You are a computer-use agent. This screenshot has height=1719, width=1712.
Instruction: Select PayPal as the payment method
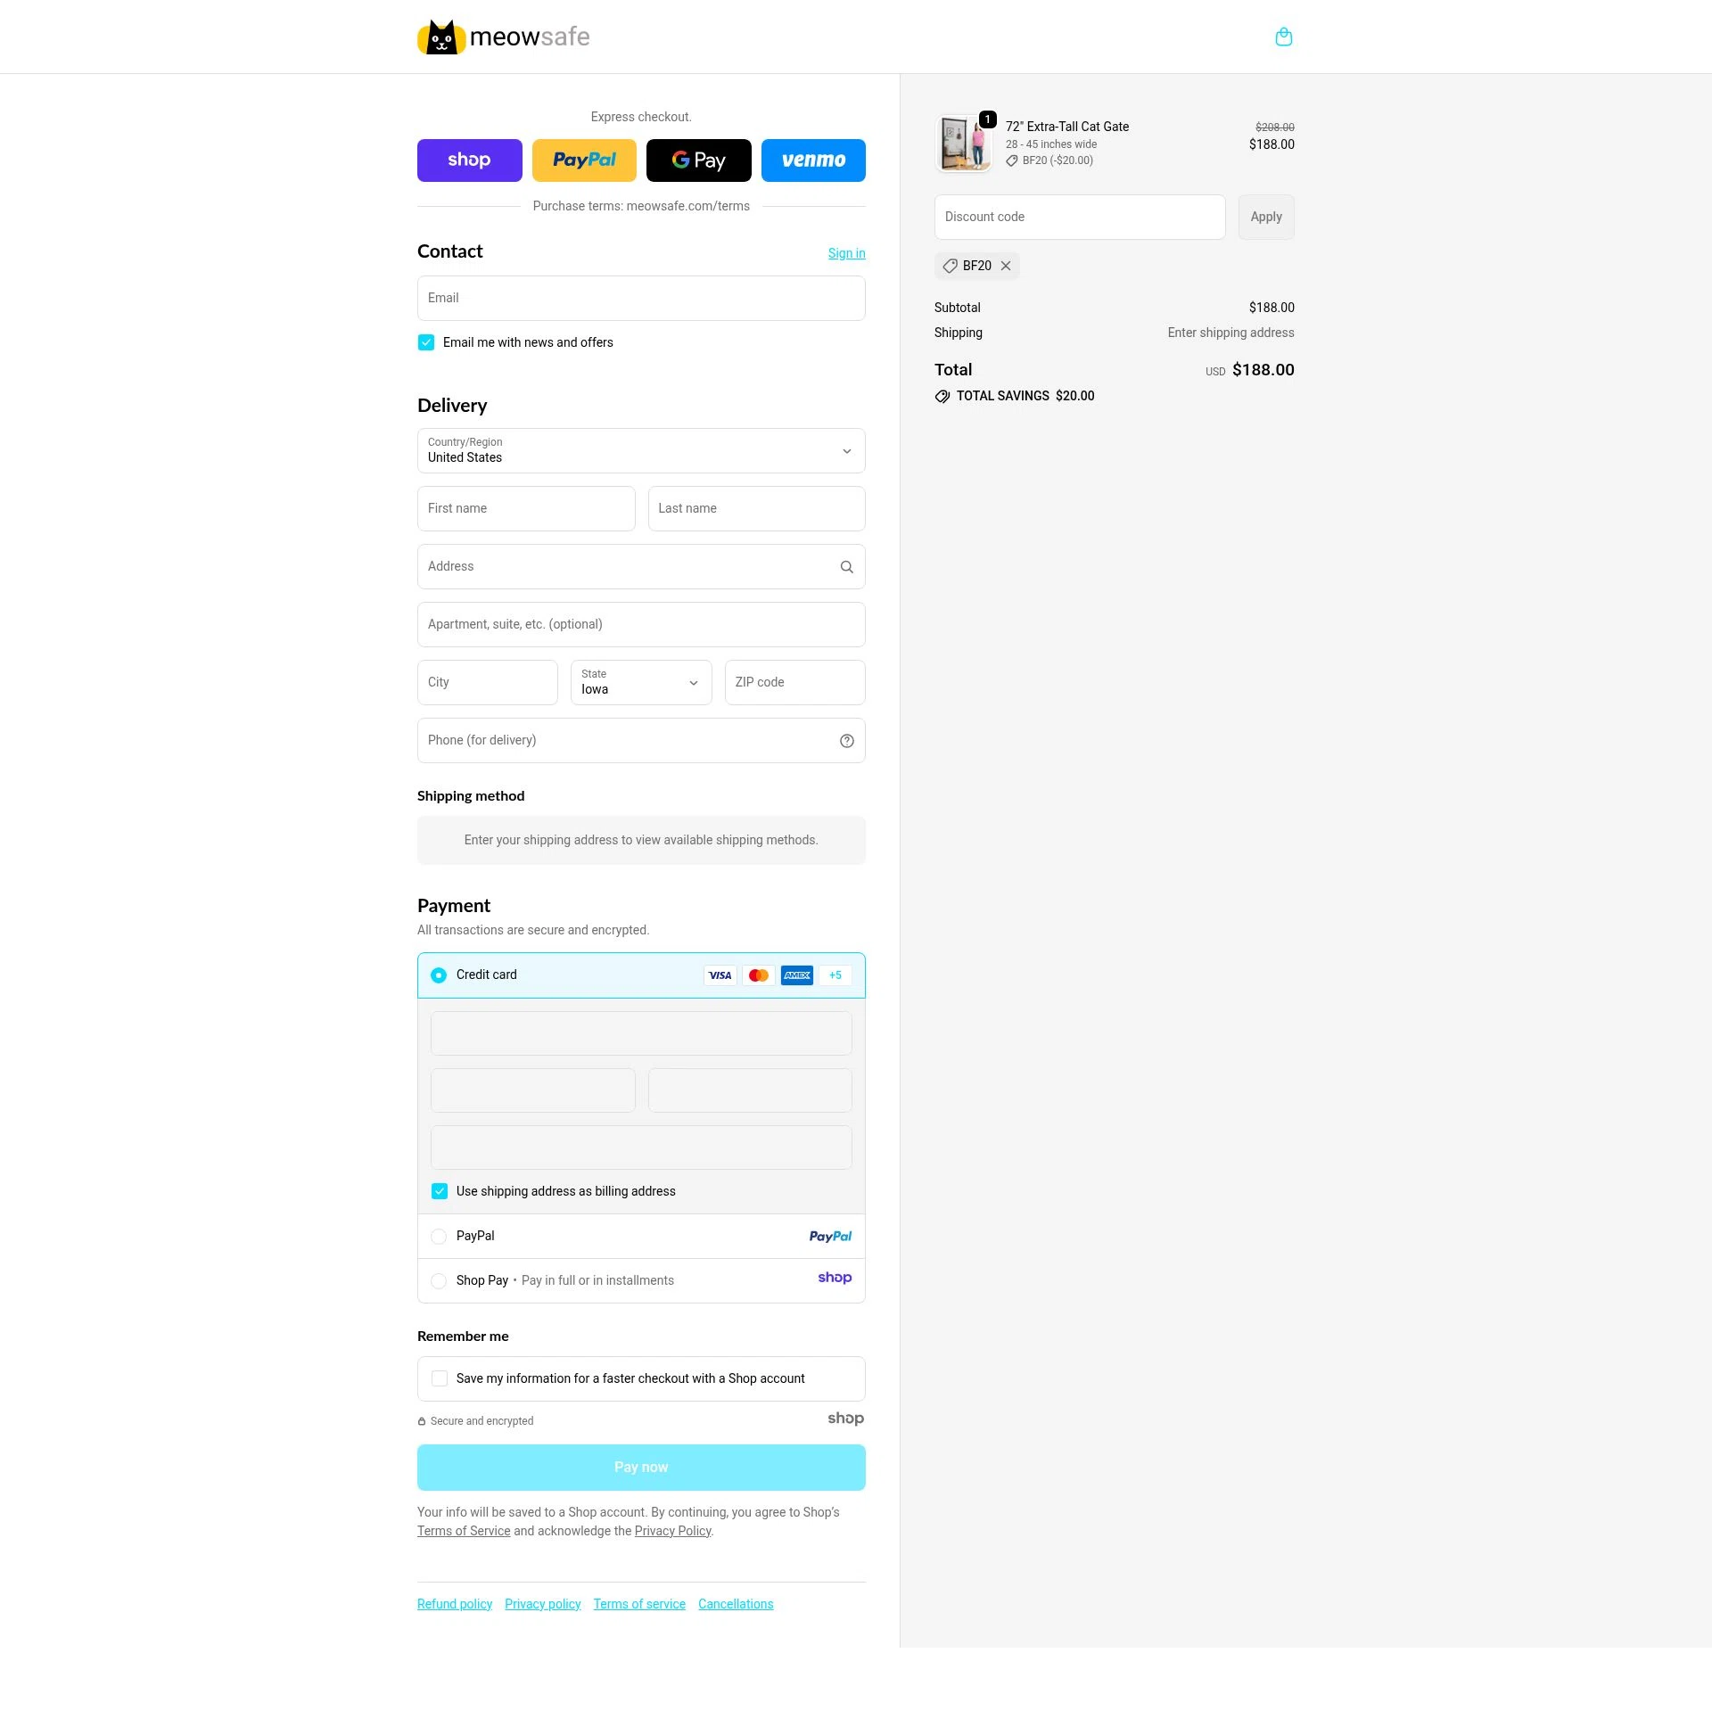(439, 1237)
